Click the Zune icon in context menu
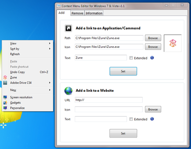 click(x=5, y=77)
